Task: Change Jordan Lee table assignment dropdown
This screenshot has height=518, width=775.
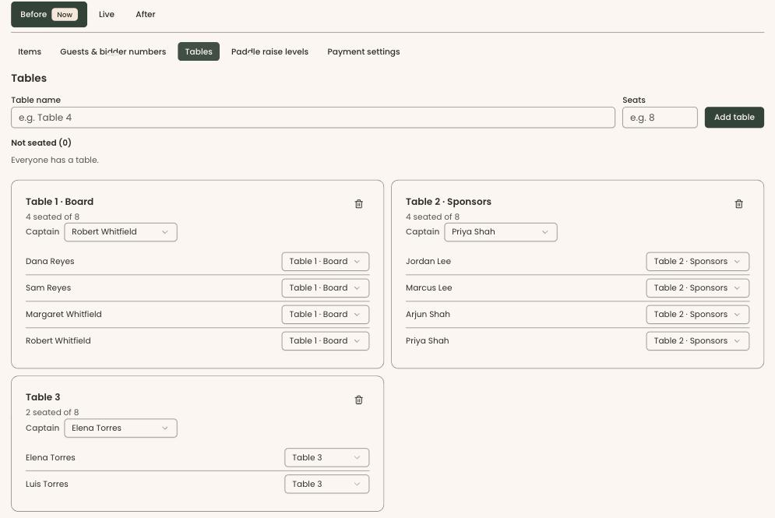Action: pyautogui.click(x=697, y=262)
